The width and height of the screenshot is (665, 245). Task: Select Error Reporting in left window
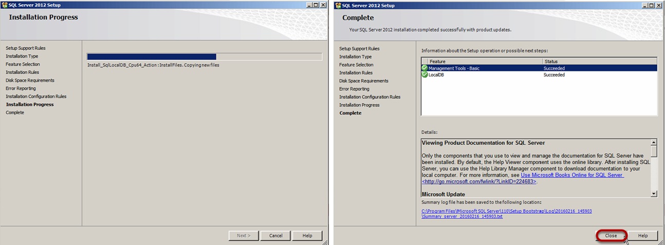point(21,88)
